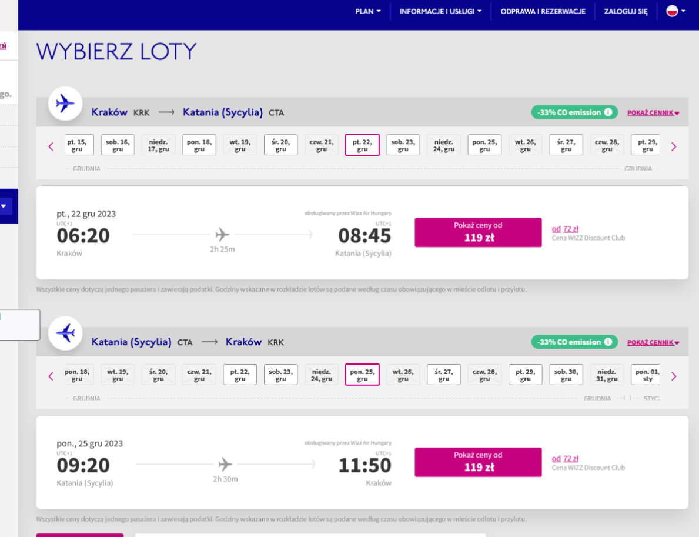Viewport: 699px width, 537px height.
Task: Expand the INFORMACJE I USŁUGI menu
Action: 440,11
